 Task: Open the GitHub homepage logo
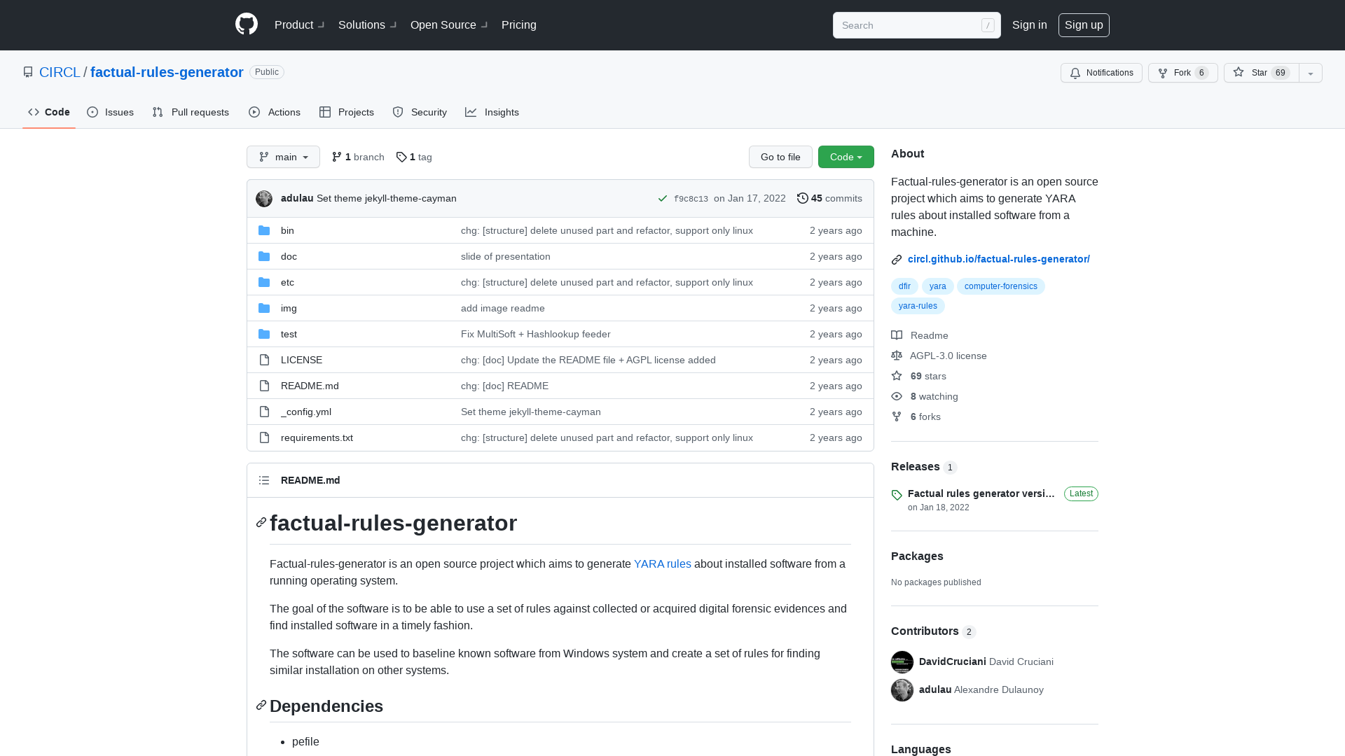point(247,24)
